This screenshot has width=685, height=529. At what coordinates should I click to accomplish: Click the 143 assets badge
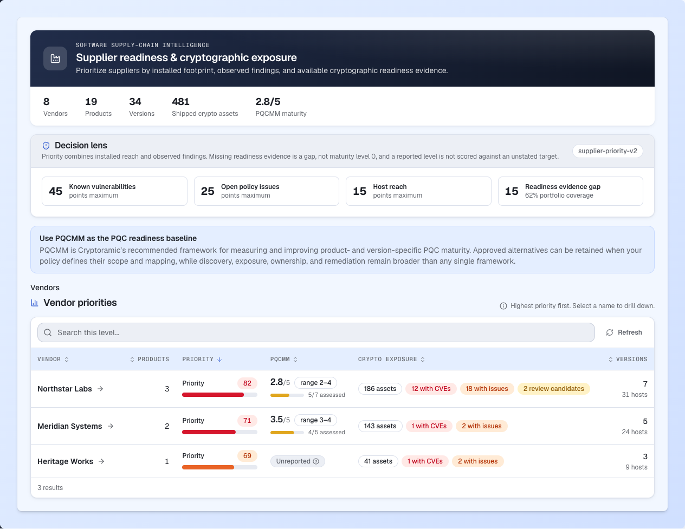coord(380,426)
